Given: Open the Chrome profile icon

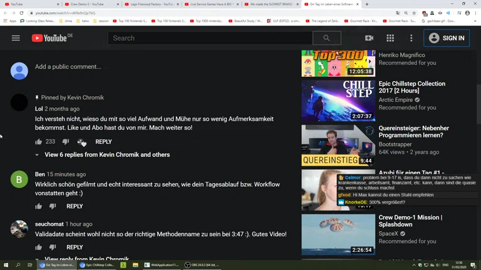Looking at the screenshot, I should click(x=467, y=13).
